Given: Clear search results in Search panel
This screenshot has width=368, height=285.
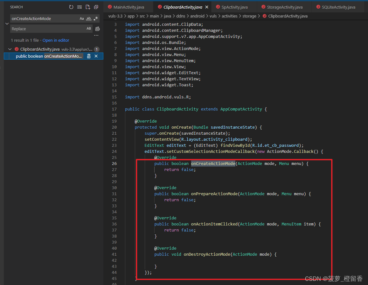Looking at the screenshot, I should 80,7.
